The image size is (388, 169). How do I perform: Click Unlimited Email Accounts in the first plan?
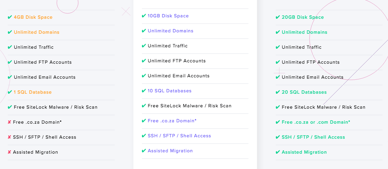click(45, 77)
